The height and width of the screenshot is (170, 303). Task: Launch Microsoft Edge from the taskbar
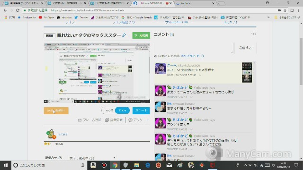click(148, 165)
